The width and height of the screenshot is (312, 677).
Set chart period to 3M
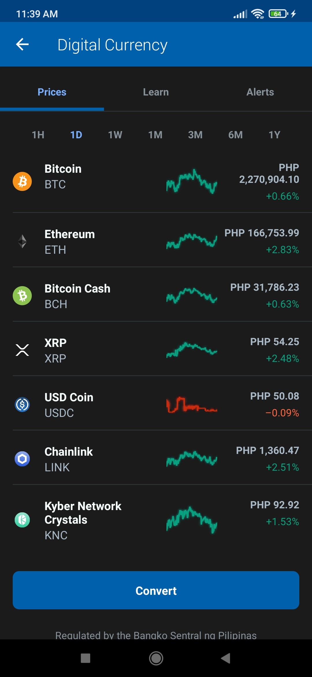[x=195, y=135]
